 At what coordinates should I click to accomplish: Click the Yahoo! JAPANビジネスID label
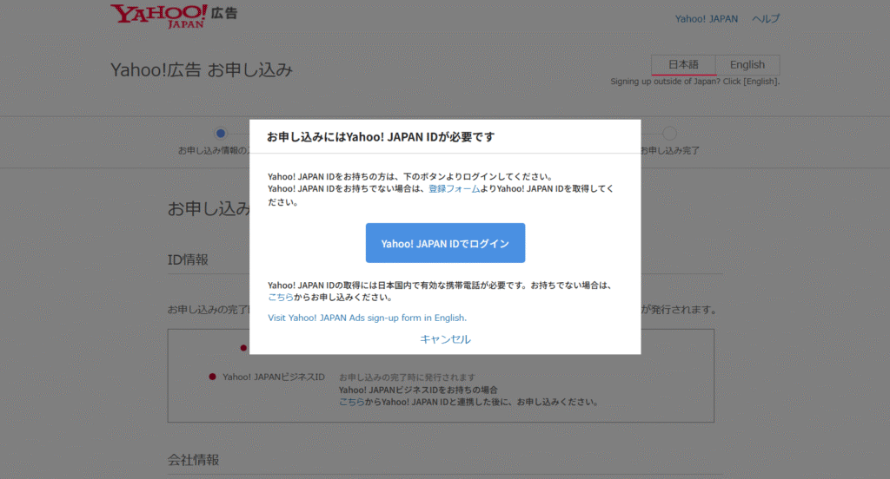[274, 377]
